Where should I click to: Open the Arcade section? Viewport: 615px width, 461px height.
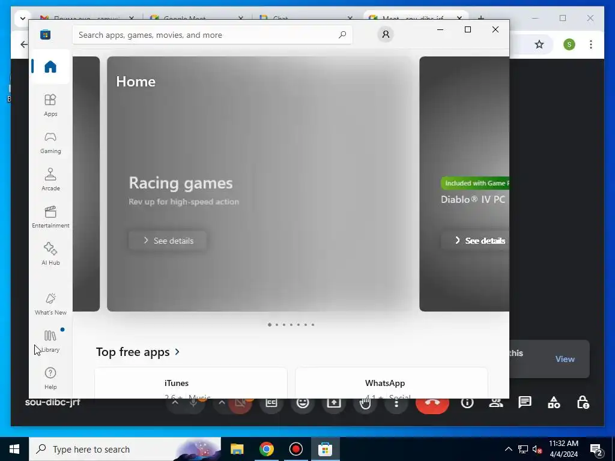[x=50, y=179]
